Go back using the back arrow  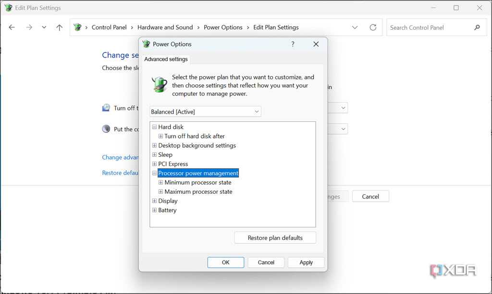coord(12,27)
